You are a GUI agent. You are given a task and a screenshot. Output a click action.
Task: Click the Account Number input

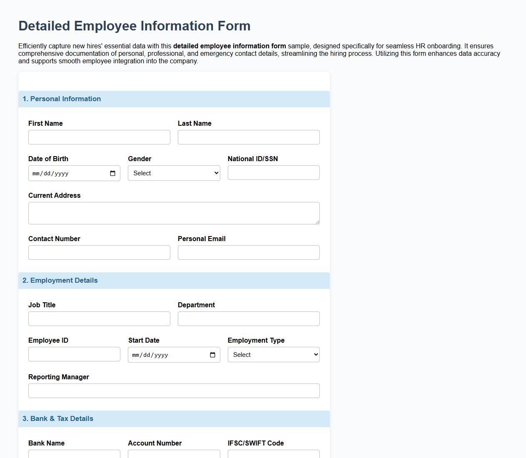tap(174, 456)
